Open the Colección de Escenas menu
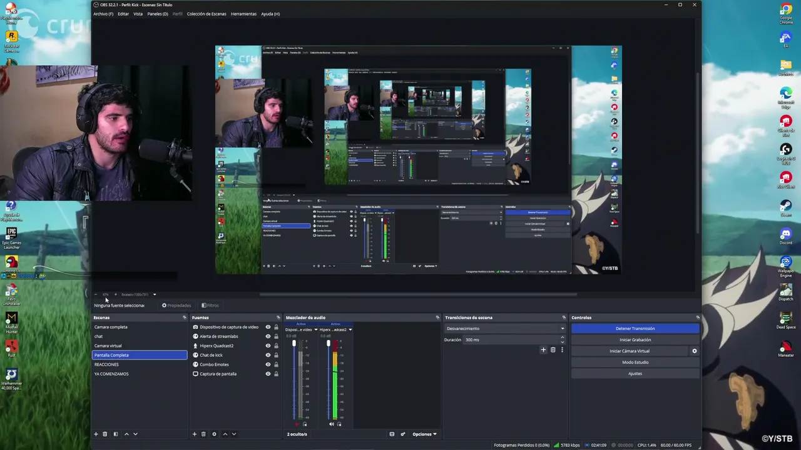 (x=207, y=14)
